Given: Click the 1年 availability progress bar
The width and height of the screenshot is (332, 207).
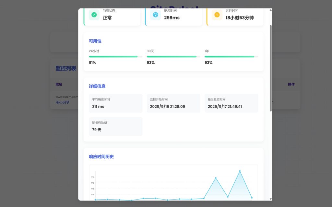Looking at the screenshot, I should point(231,56).
